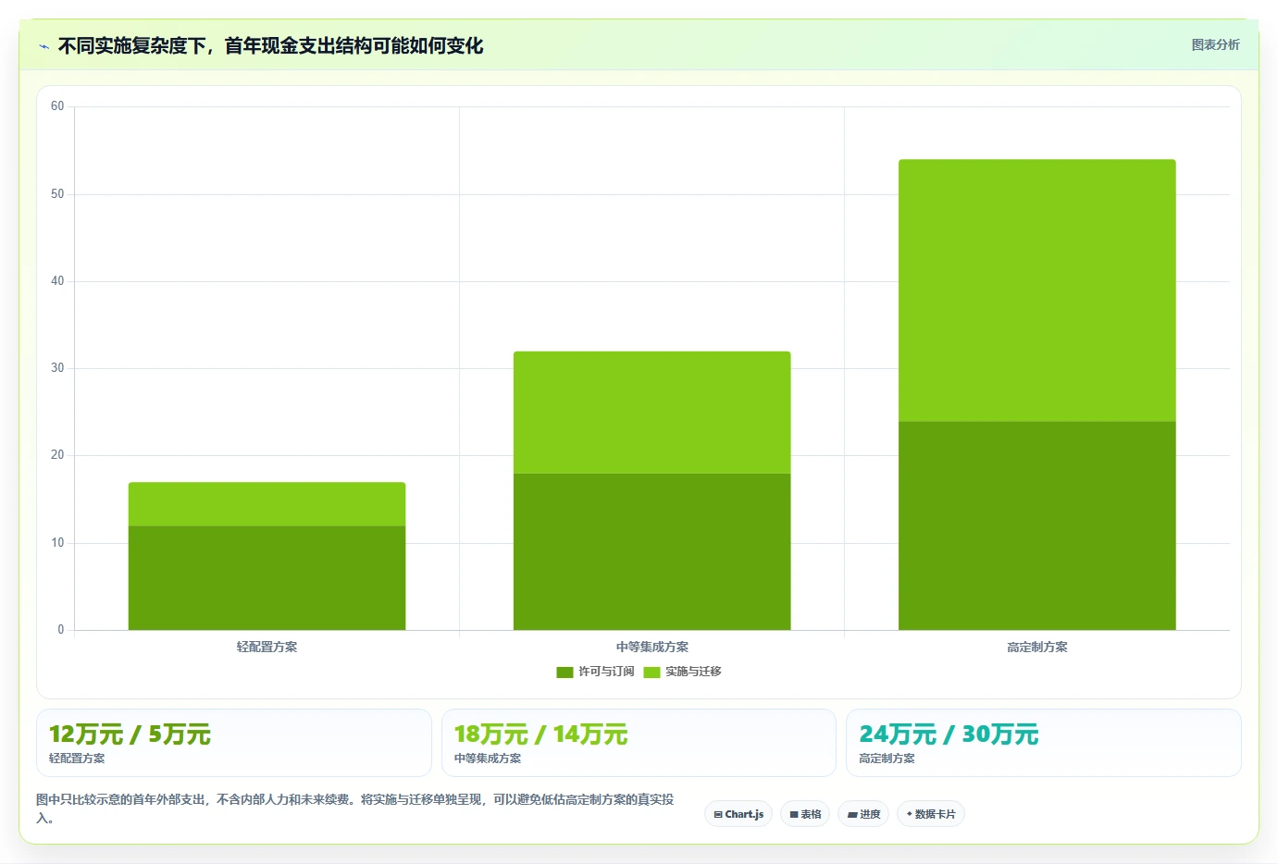Click the y-axis value 20
Screen dimensions: 1278x864
[x=57, y=455]
